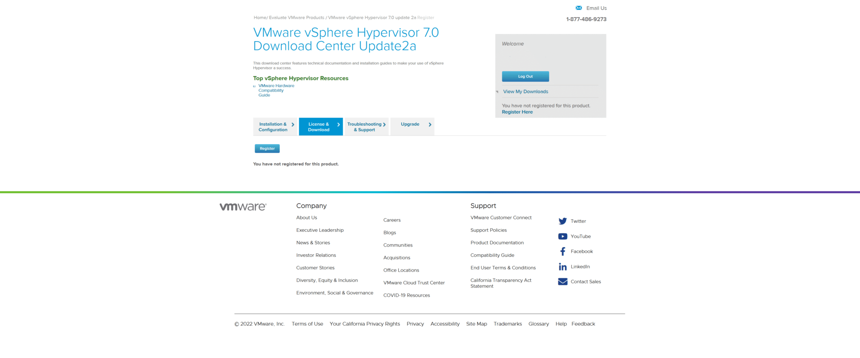Open the YouTube play icon

pyautogui.click(x=563, y=236)
